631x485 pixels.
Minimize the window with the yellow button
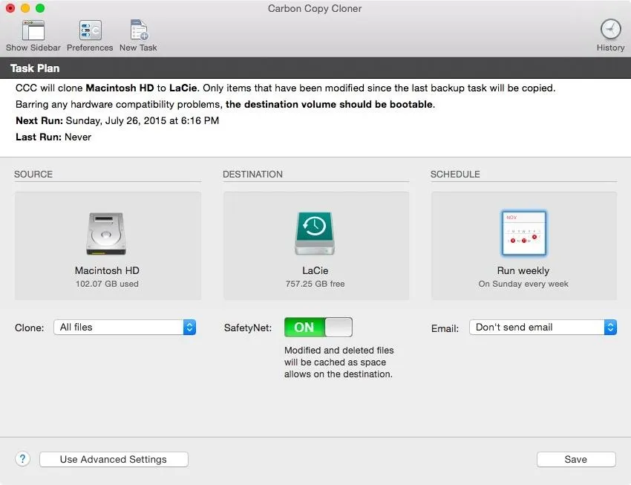[x=25, y=8]
